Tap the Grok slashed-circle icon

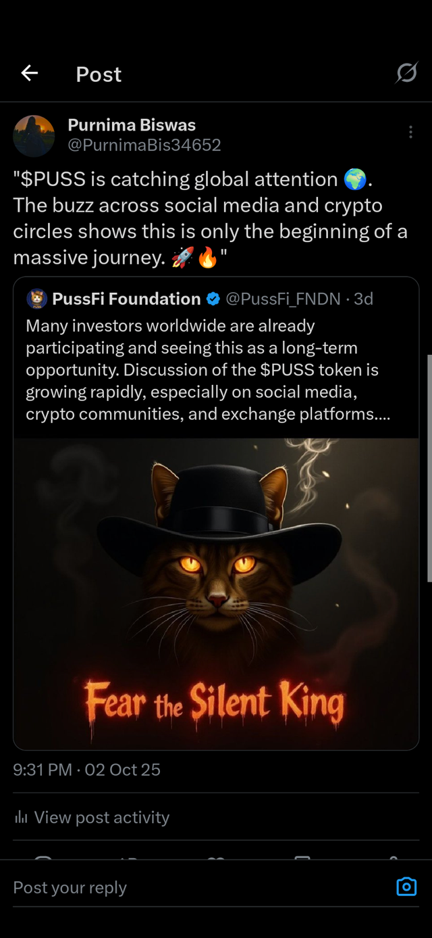pos(406,72)
